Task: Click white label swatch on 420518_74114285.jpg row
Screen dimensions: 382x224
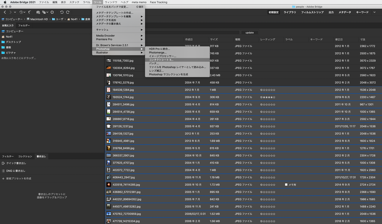Action: (x=286, y=185)
